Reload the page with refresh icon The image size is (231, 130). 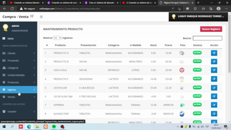(12, 9)
